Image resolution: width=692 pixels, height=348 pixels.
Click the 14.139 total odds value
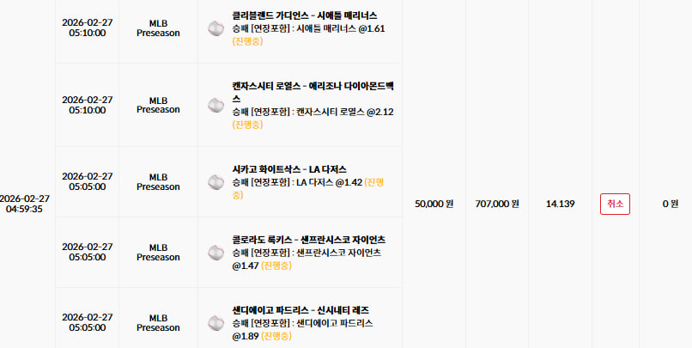(560, 204)
